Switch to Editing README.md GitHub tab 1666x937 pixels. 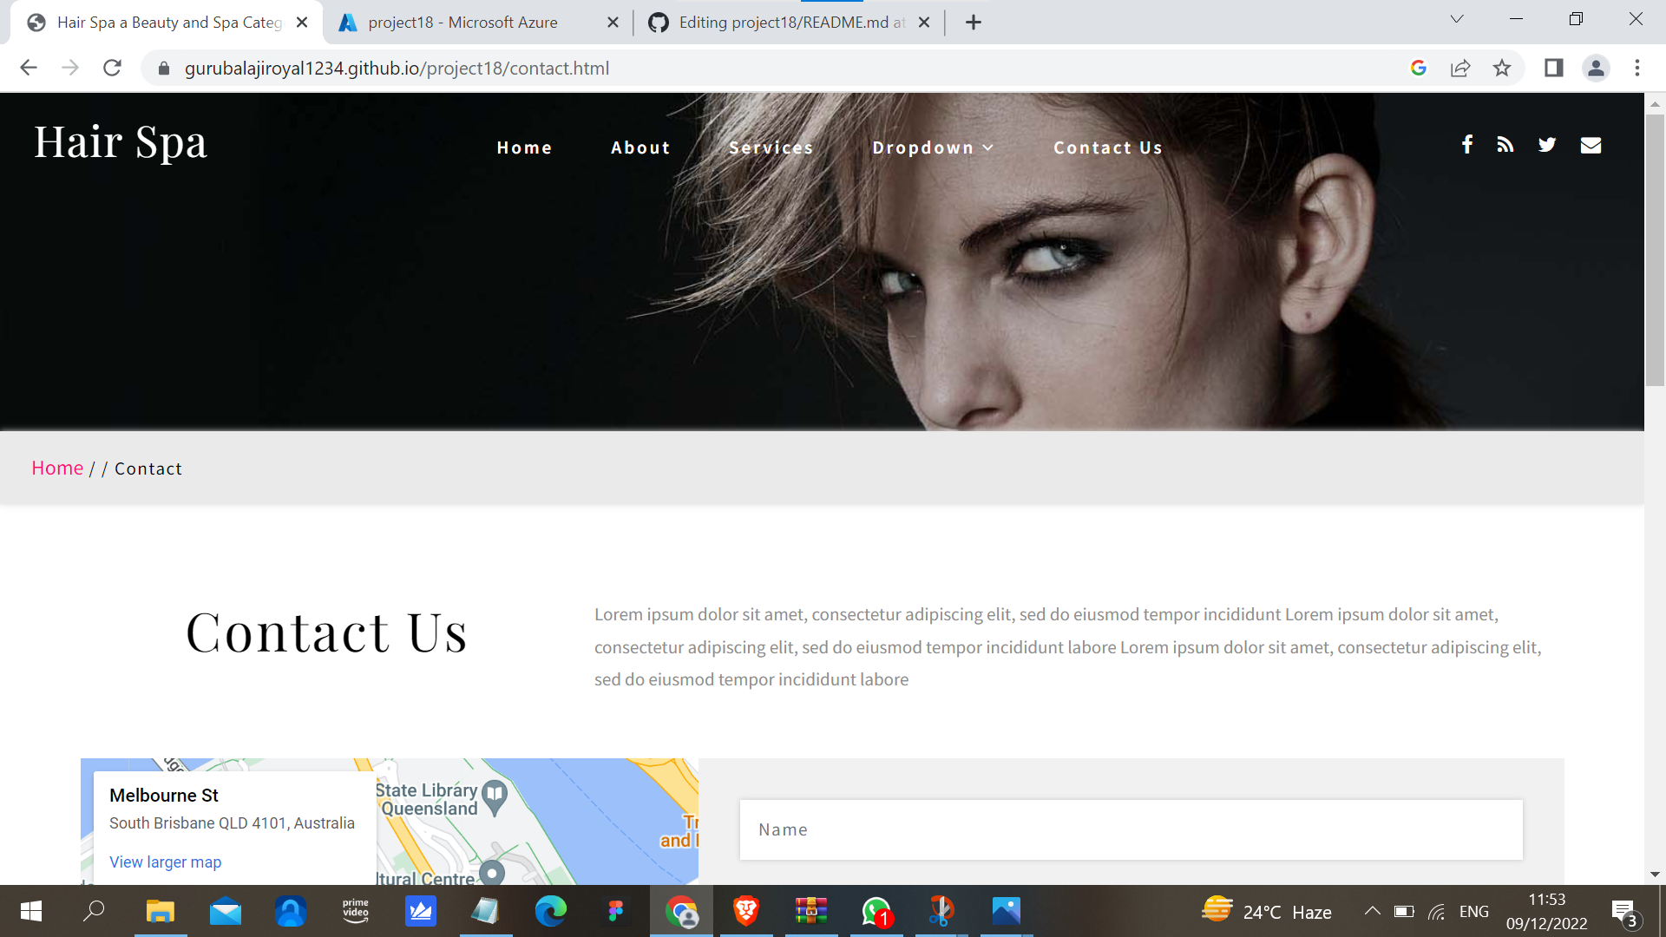point(790,23)
